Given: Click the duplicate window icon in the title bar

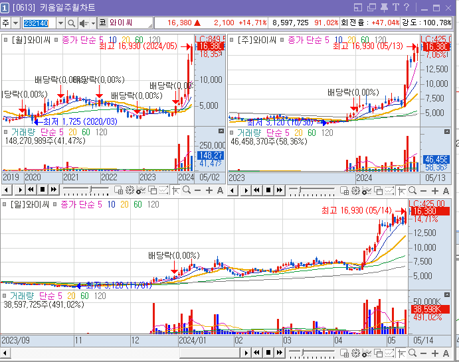Looking at the screenshot, I should click(x=371, y=7).
